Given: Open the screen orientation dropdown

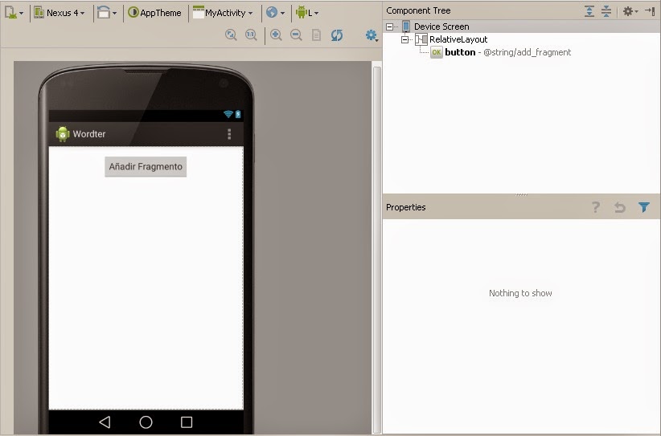Looking at the screenshot, I should (x=107, y=13).
